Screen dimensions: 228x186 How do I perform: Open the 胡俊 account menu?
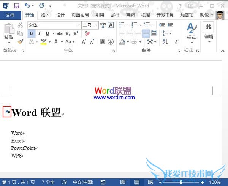[206, 15]
